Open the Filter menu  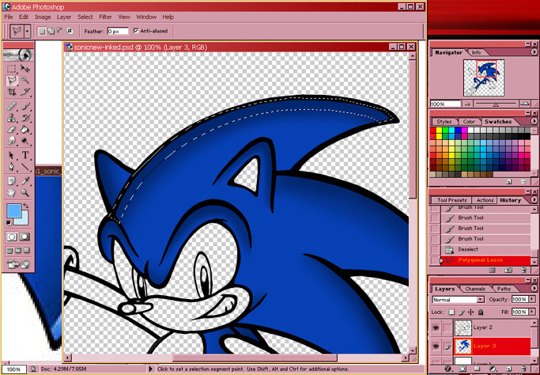coord(105,17)
